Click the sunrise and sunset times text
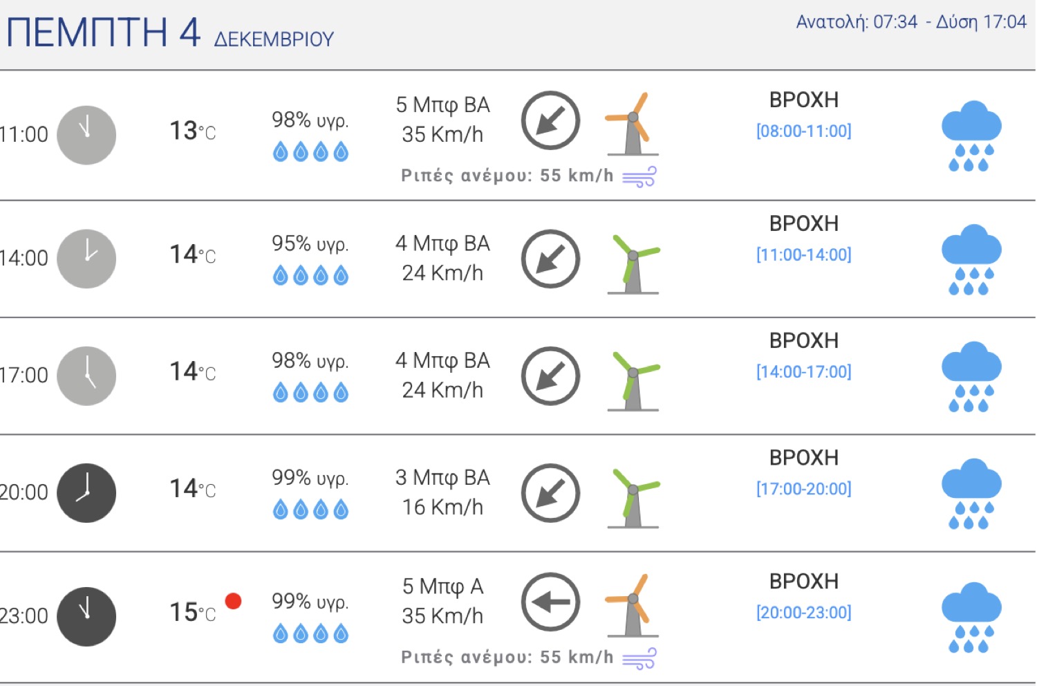 point(910,22)
